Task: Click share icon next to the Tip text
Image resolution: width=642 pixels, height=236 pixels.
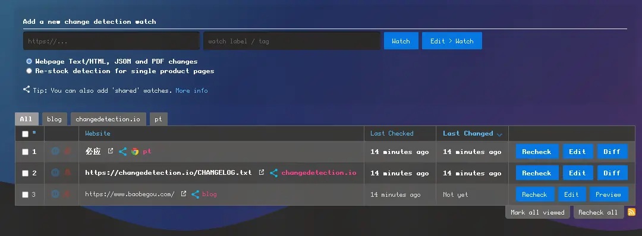Action: (27, 89)
